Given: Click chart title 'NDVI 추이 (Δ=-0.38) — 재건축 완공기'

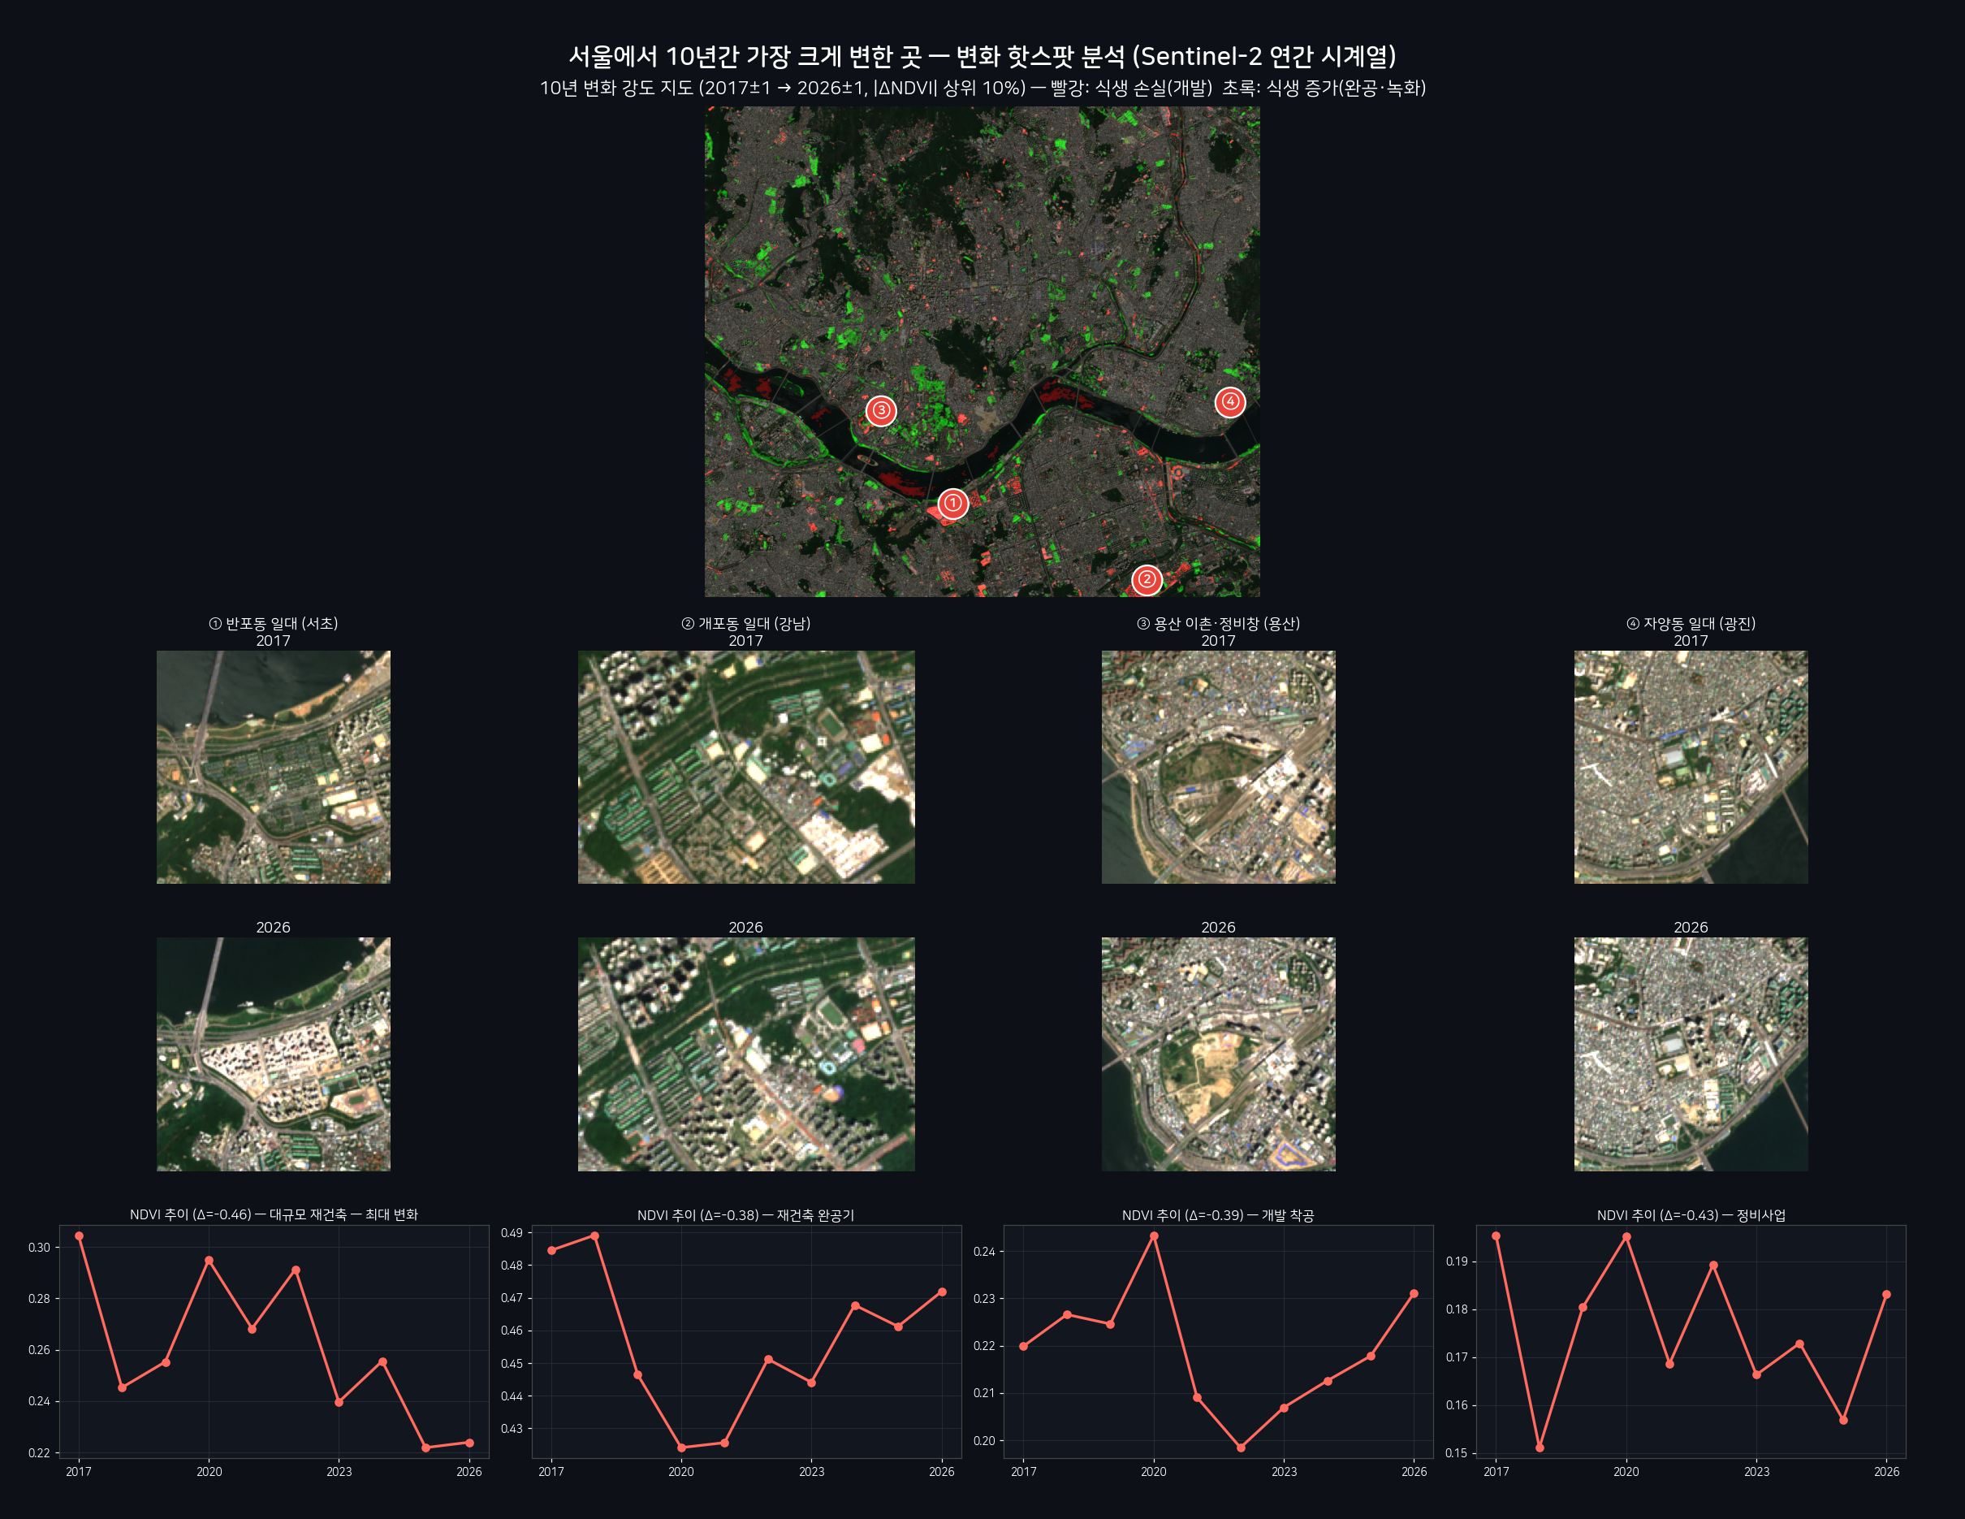Looking at the screenshot, I should [x=746, y=1215].
